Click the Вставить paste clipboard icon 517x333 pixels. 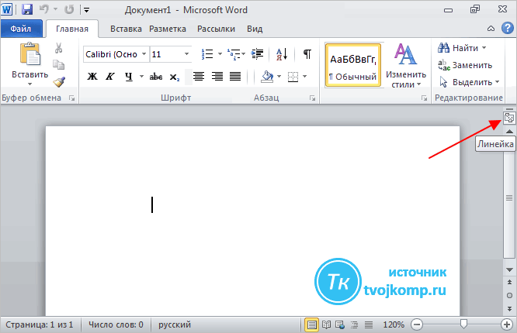30,55
